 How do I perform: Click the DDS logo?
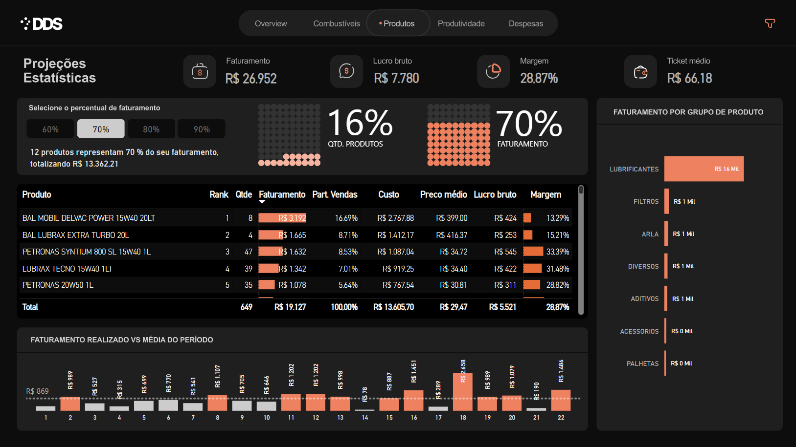(42, 23)
